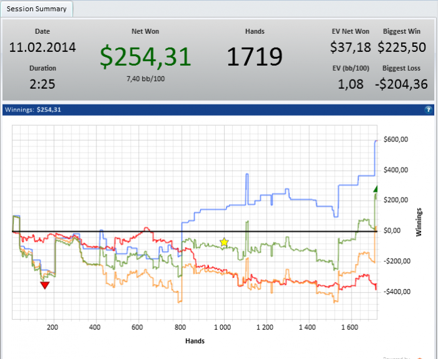Click the red down-triangle biggest loss marker

(44, 285)
